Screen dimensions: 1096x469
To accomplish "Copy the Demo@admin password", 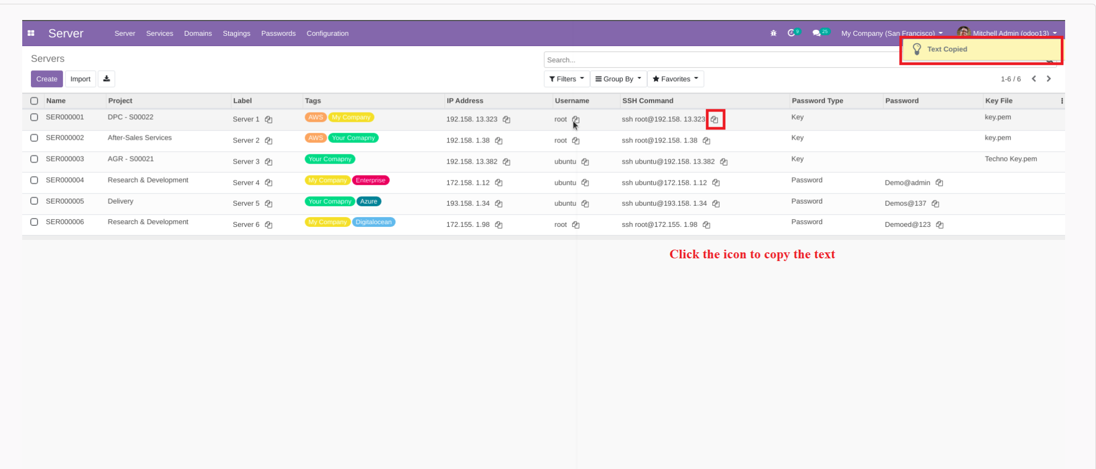I will pos(939,183).
